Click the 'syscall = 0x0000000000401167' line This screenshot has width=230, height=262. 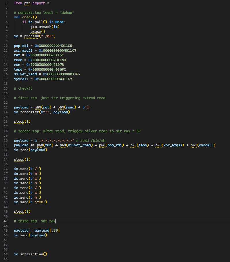(x=43, y=79)
